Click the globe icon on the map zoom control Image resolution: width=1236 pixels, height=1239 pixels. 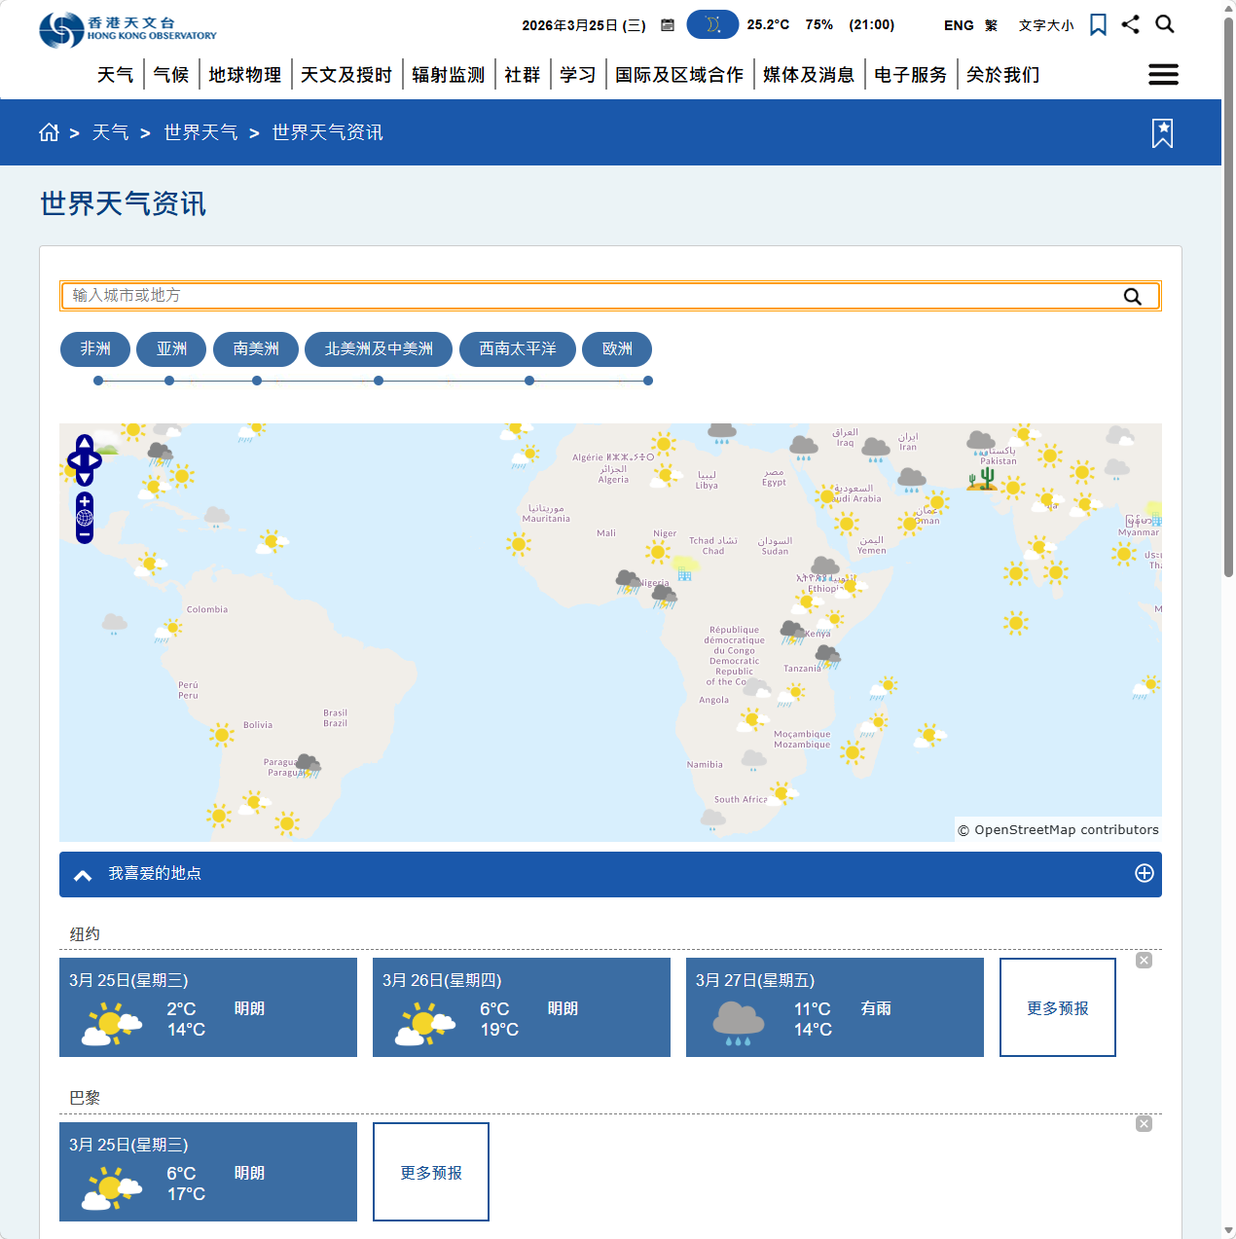(x=84, y=519)
